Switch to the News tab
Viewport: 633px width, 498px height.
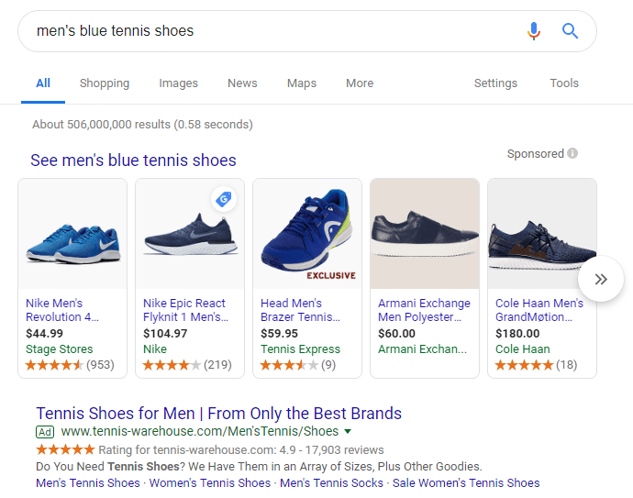pyautogui.click(x=242, y=83)
